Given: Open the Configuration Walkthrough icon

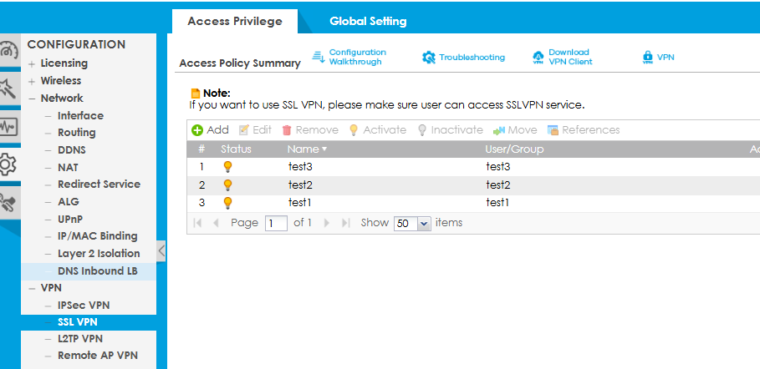Looking at the screenshot, I should (318, 57).
